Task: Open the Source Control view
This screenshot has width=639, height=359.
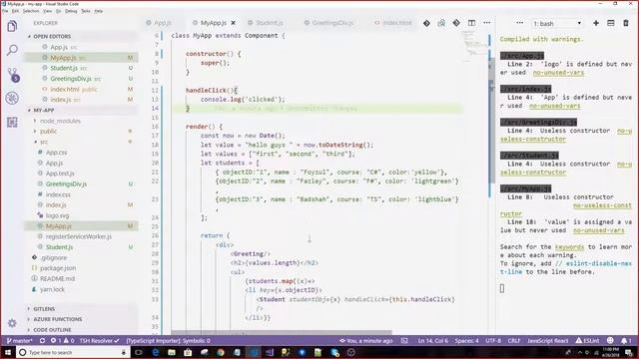Action: point(13,75)
